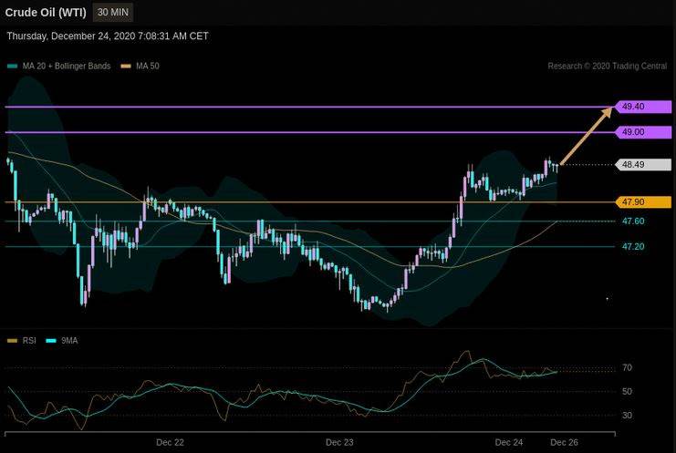Click the 9MA legend label
This screenshot has width=676, height=453.
[69, 341]
